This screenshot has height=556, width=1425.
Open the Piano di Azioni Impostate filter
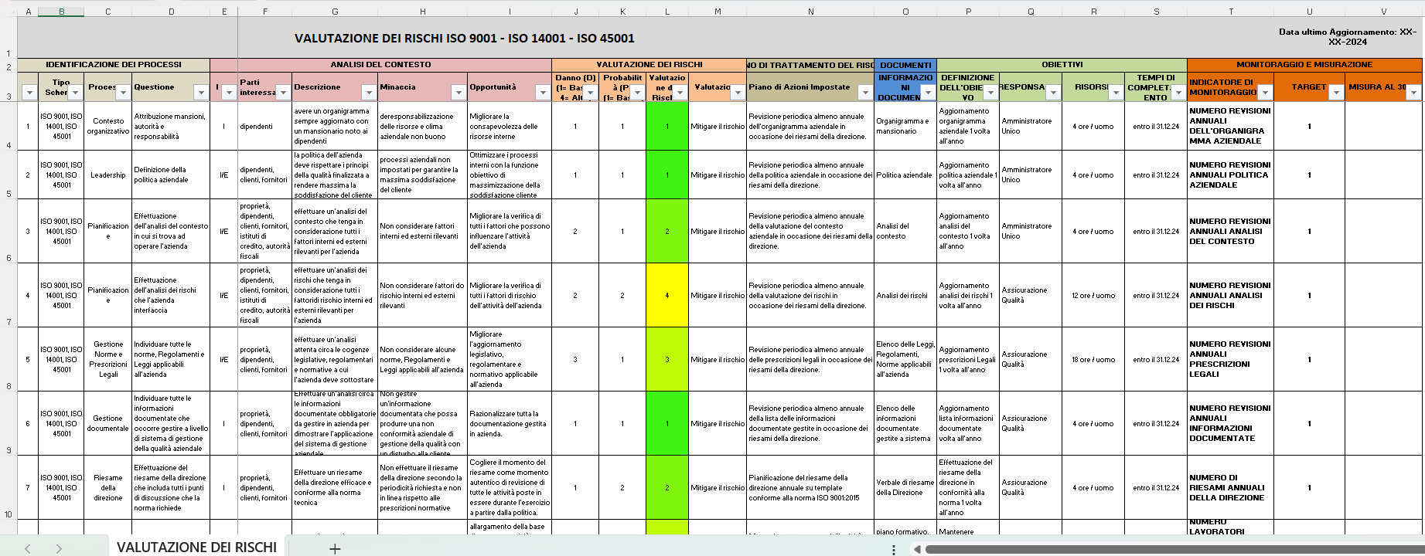865,93
